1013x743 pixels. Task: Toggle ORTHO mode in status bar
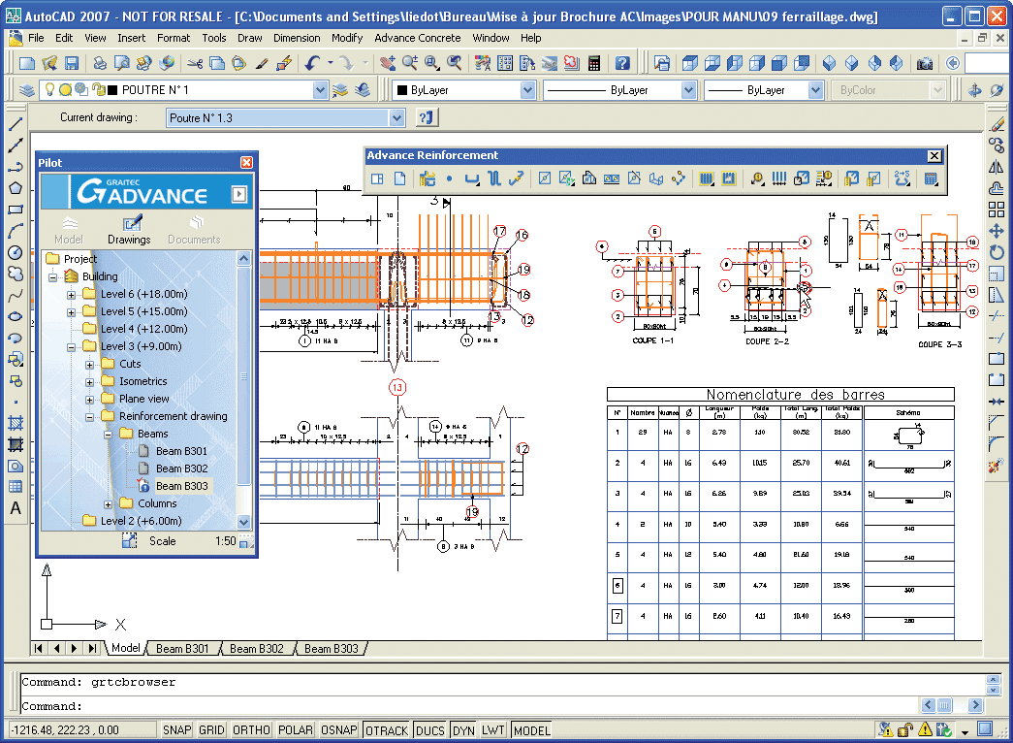point(251,730)
